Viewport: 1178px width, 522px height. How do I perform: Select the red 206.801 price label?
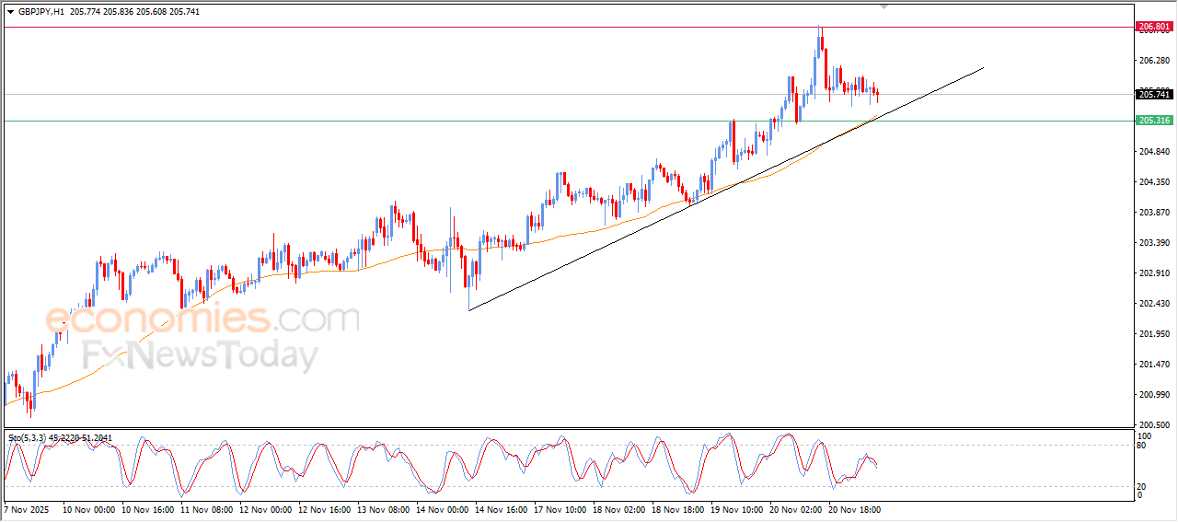[1153, 27]
